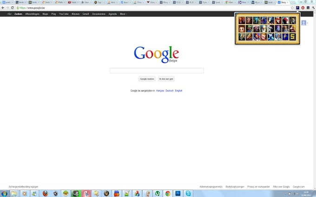Image resolution: width=316 pixels, height=197 pixels.
Task: Choose the red hooded figure portrait in popup
Action: click(x=285, y=20)
